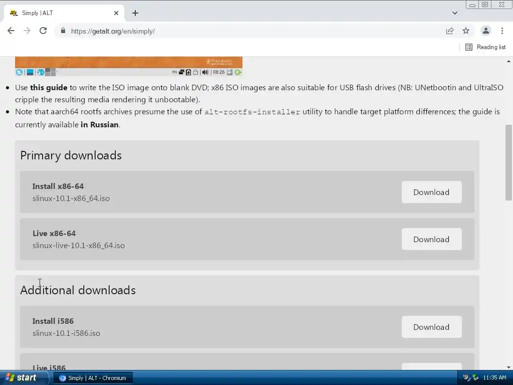Expand the tab search dropdown arrow
Screen dimensions: 513x385
tap(455, 13)
